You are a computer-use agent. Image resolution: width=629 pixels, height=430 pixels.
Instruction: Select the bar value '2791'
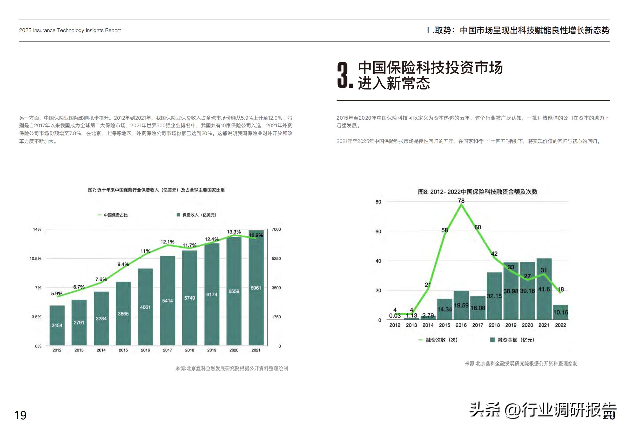tap(79, 323)
